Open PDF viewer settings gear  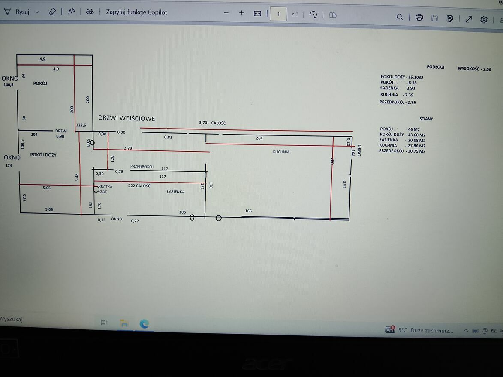(484, 19)
